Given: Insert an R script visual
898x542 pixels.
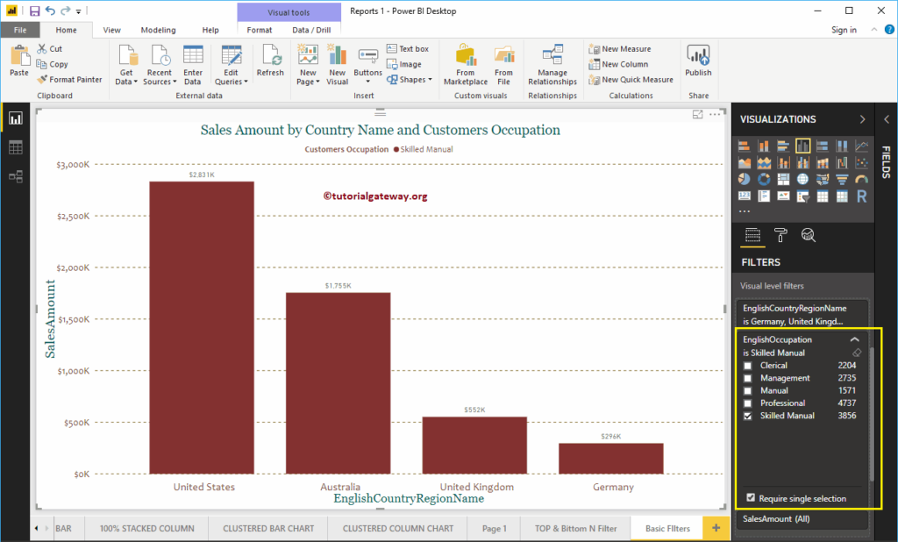Looking at the screenshot, I should (x=861, y=196).
